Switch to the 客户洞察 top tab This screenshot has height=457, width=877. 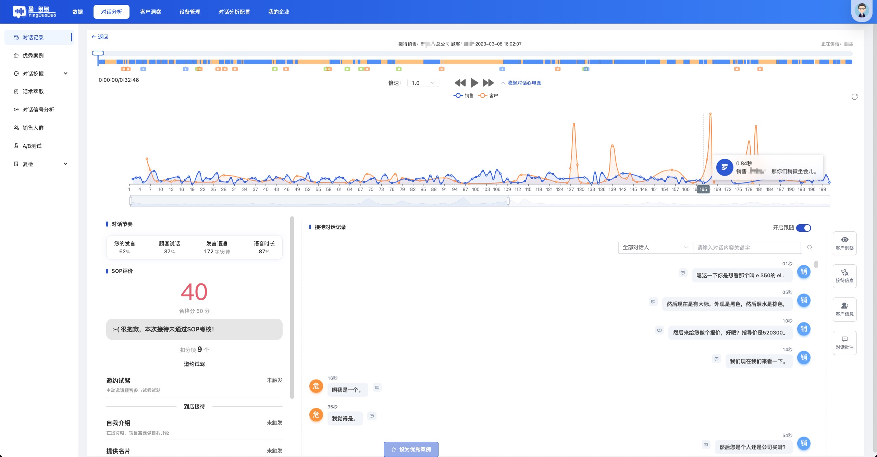click(x=150, y=12)
